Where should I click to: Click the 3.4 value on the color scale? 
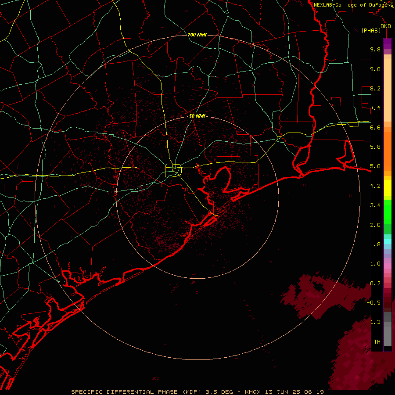coord(375,205)
